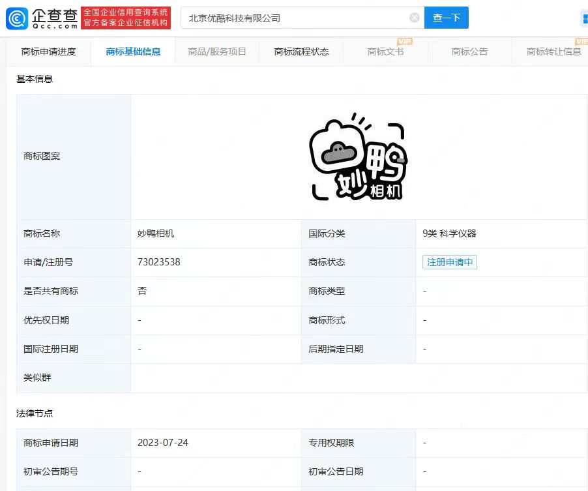
Task: Click the blue icon at top right
Action: (584, 18)
